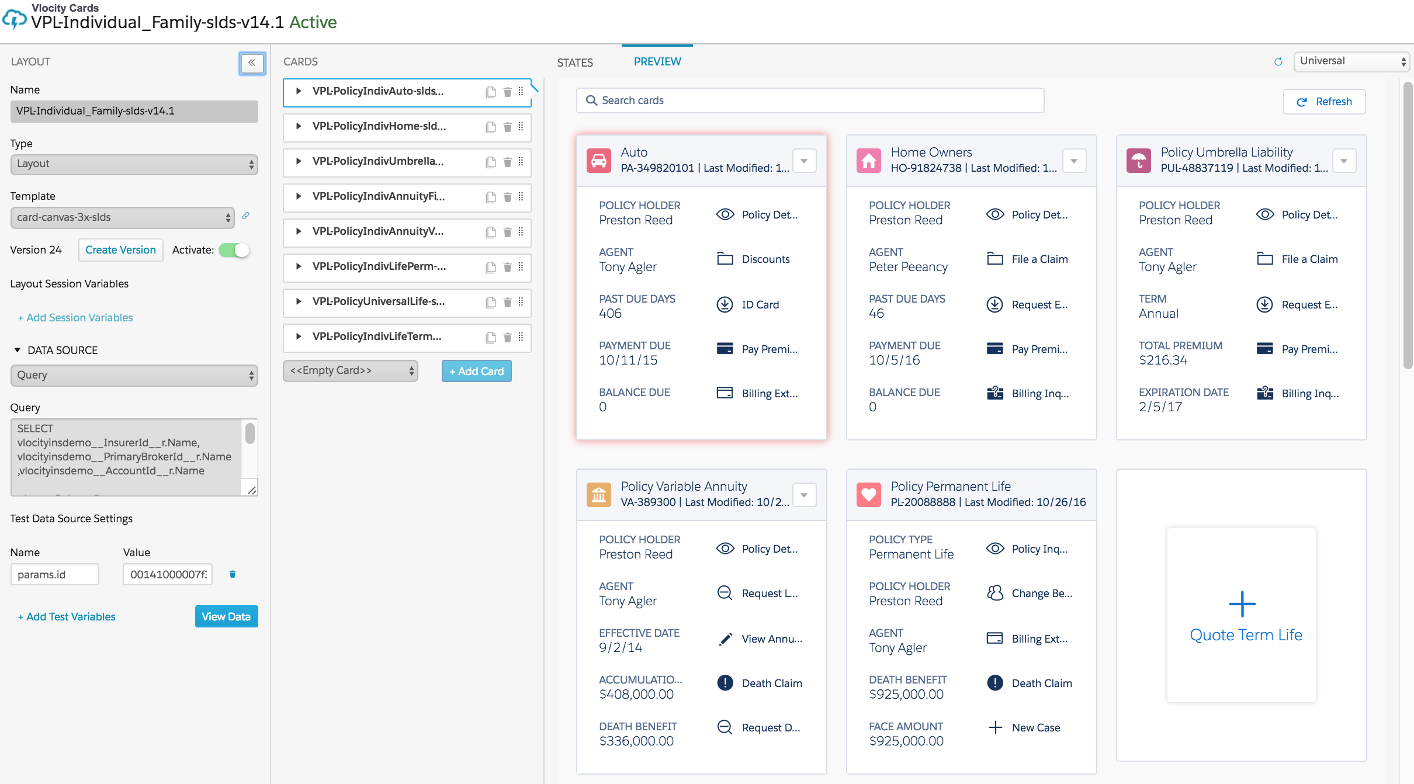Expand the VPL-PolicyIndivHome-sld card row
The image size is (1414, 784).
pos(298,126)
